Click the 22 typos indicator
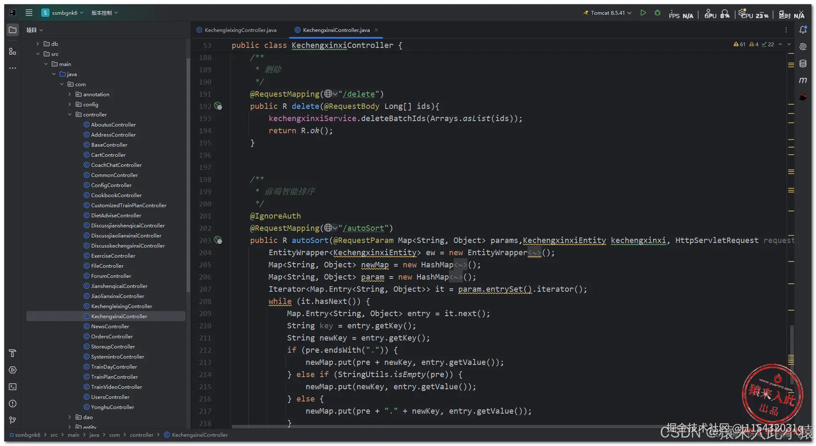This screenshot has height=446, width=816. click(x=768, y=44)
